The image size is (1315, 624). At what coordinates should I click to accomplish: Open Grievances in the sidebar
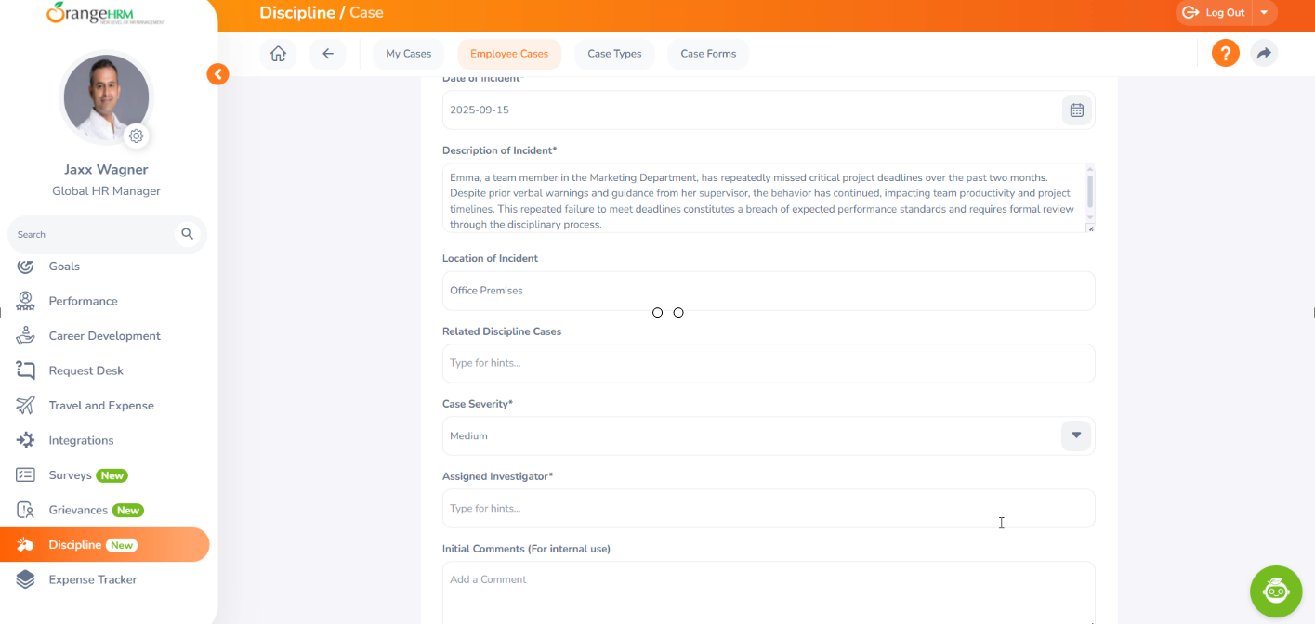pyautogui.click(x=81, y=510)
